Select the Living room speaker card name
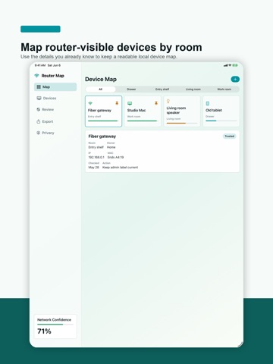 coord(176,110)
